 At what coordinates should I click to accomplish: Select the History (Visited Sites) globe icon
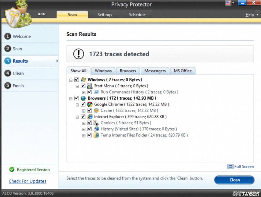(x=96, y=129)
